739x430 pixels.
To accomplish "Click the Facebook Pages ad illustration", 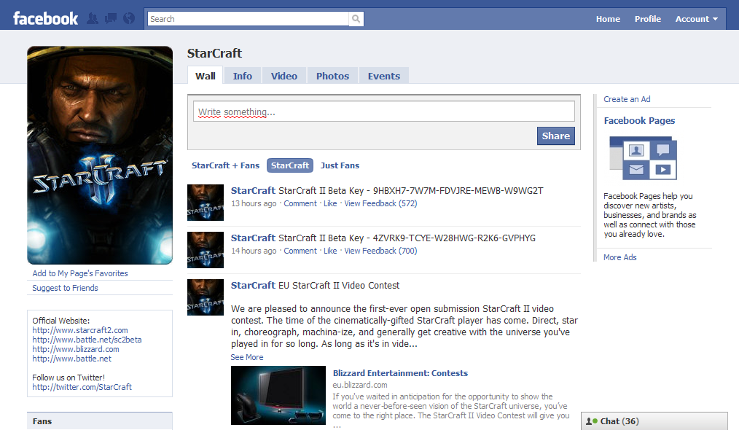I will pyautogui.click(x=644, y=158).
